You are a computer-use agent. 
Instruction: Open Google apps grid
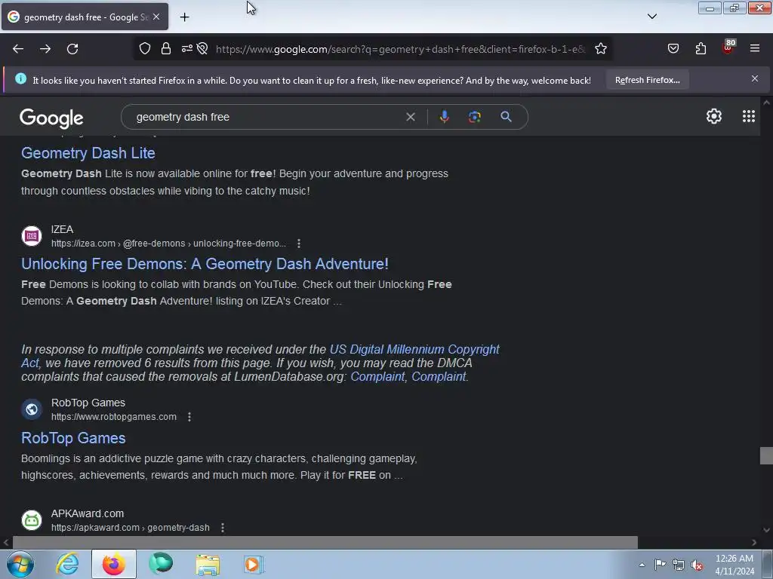click(748, 116)
